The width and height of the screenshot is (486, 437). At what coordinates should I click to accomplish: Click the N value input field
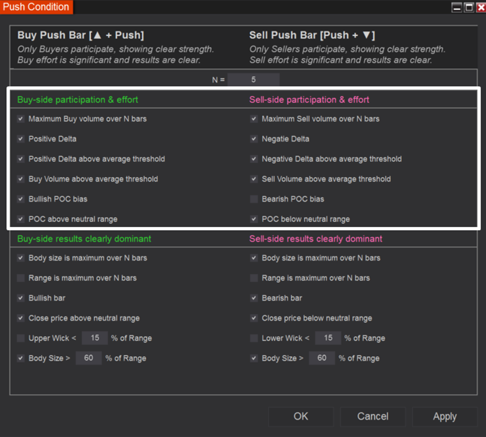tap(254, 80)
